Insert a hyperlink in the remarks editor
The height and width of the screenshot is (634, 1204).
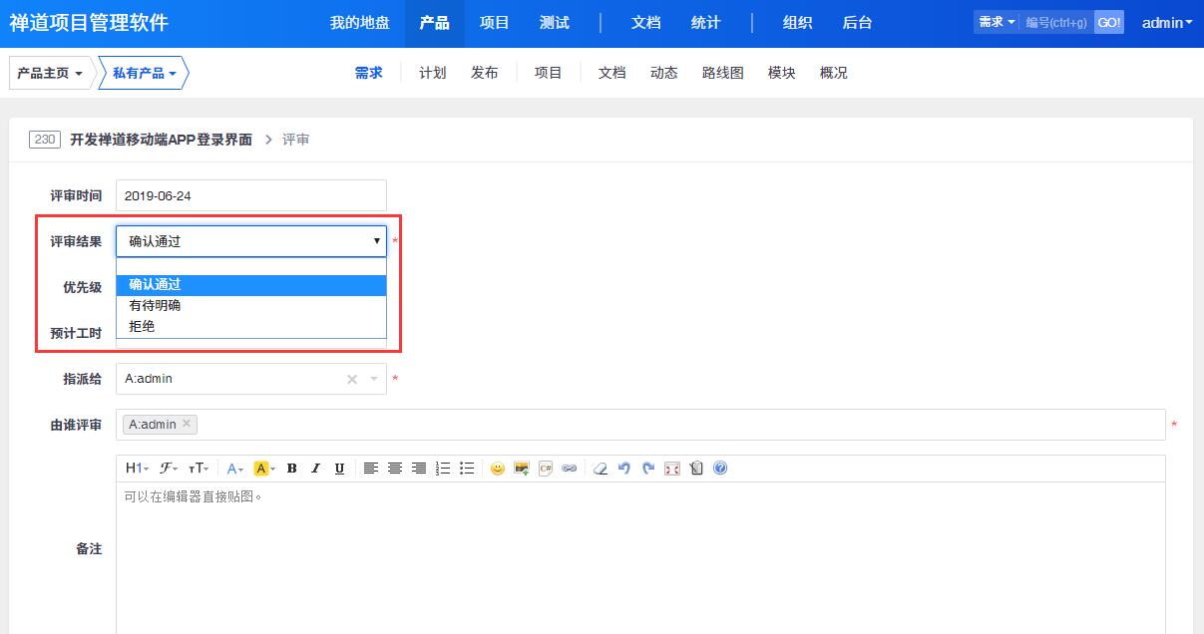pyautogui.click(x=571, y=469)
